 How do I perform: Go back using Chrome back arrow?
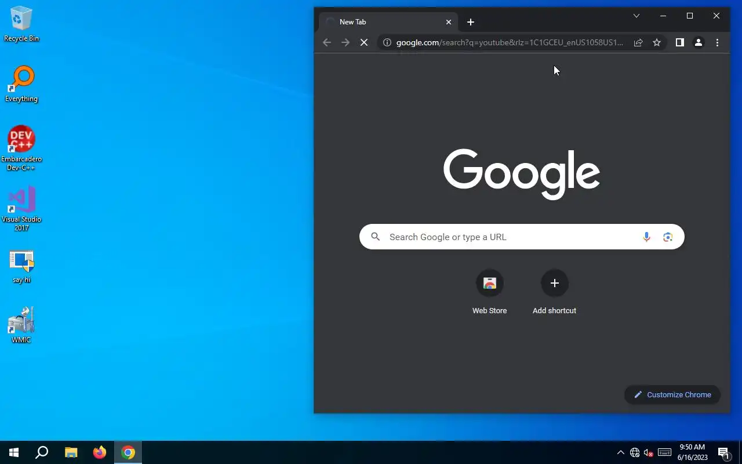[327, 42]
